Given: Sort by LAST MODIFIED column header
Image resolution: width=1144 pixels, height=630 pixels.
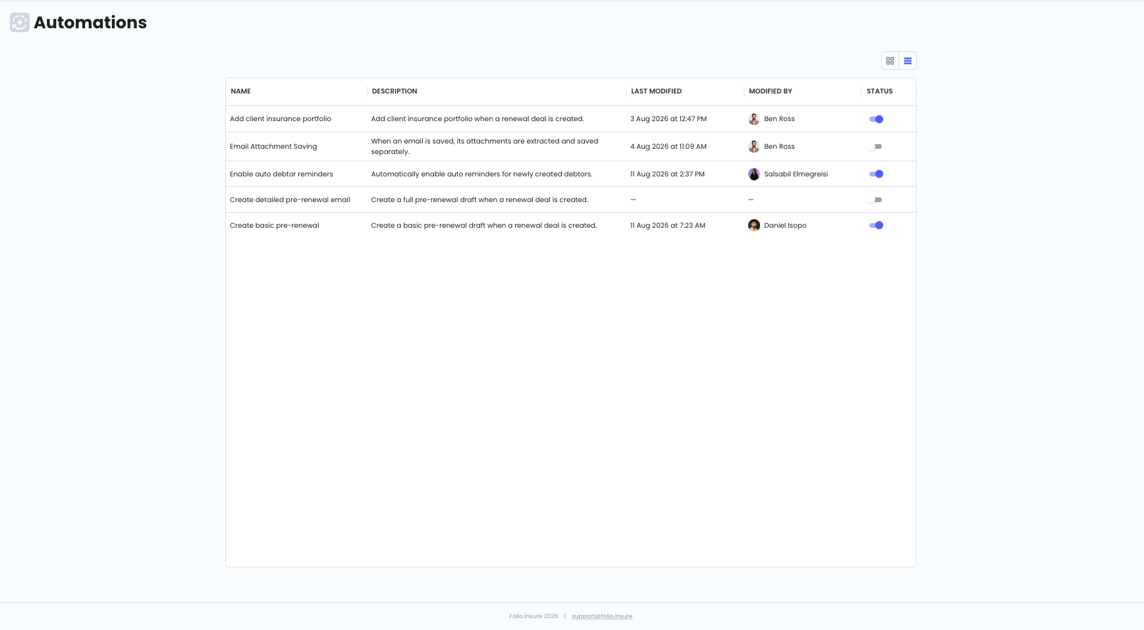Looking at the screenshot, I should pos(656,92).
